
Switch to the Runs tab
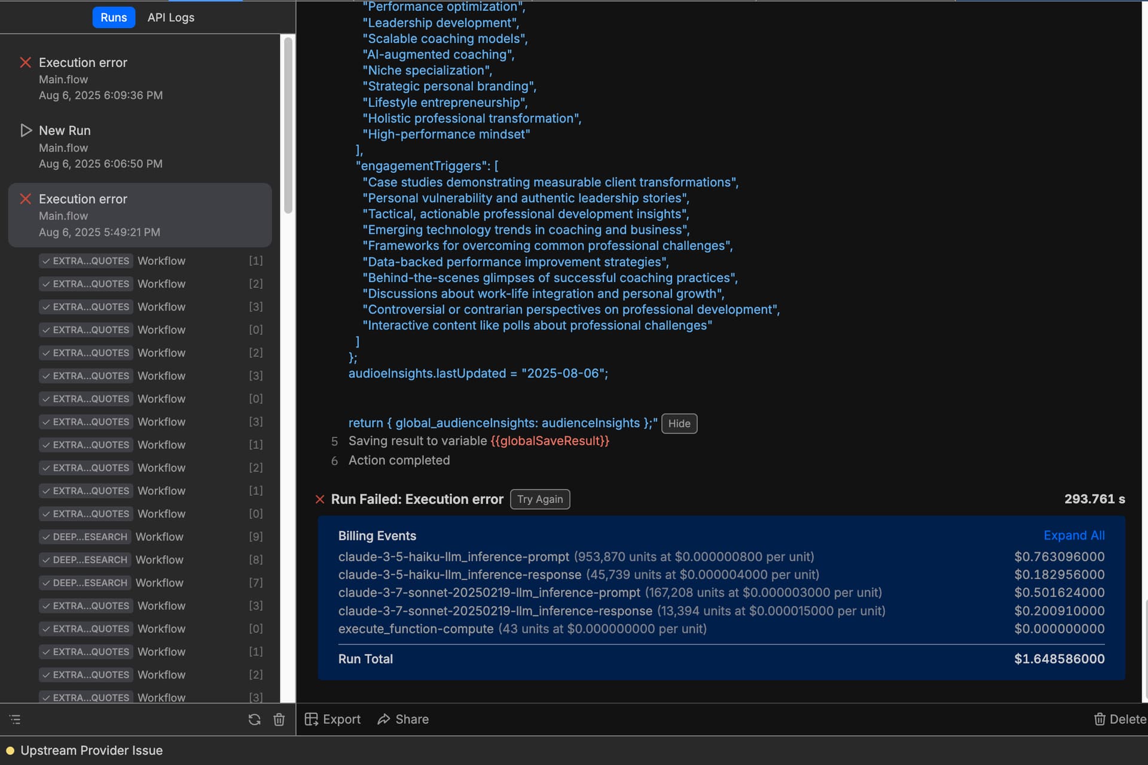coord(114,17)
